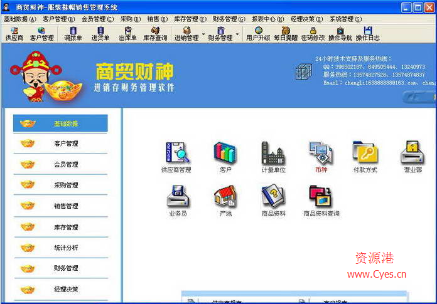Minimize the 商贸财神 window

406,8
